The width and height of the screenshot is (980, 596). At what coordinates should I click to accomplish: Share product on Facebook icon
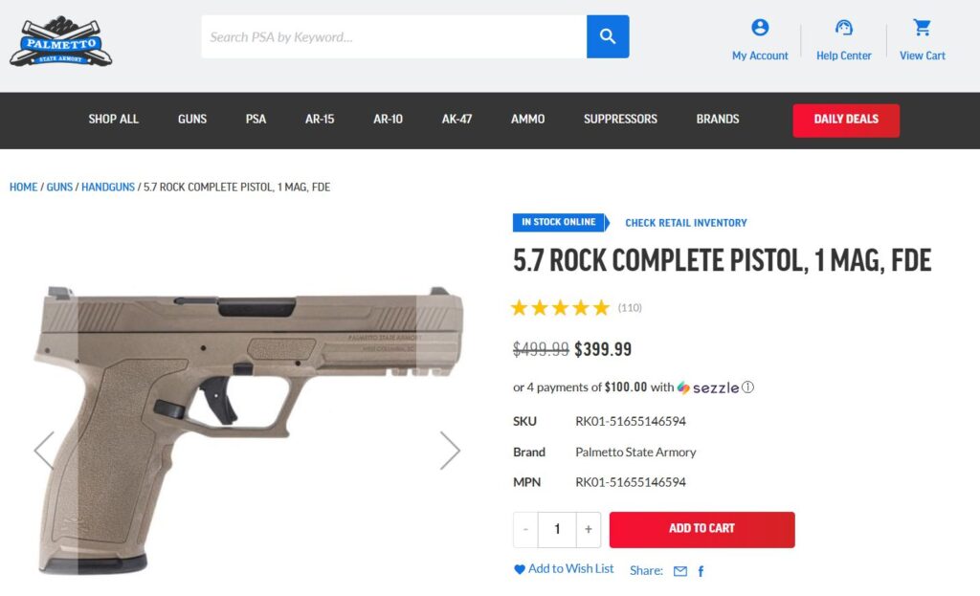coord(701,571)
